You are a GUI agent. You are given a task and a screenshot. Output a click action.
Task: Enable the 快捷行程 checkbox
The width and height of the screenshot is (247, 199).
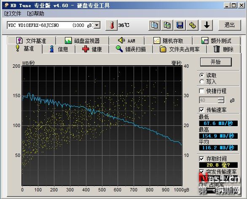coord(201,91)
